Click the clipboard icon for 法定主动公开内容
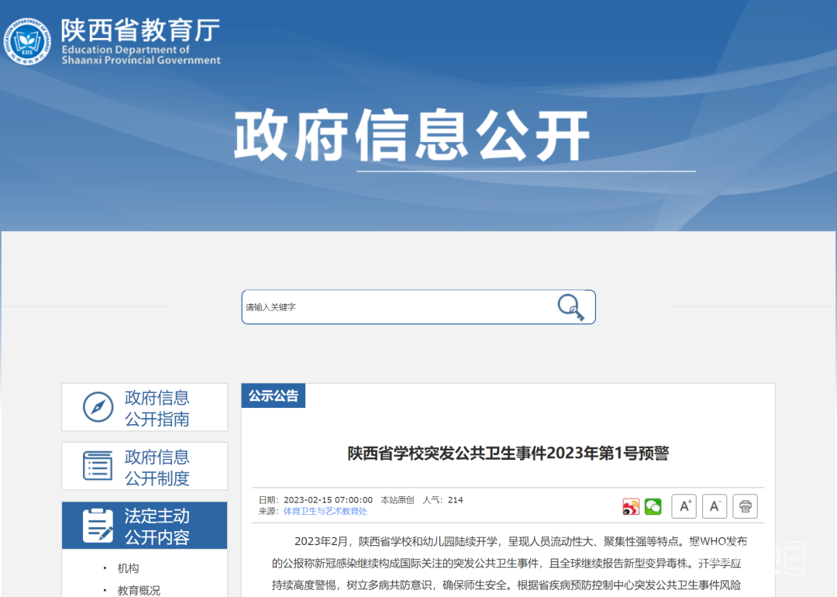Viewport: 837px width, 597px height. tap(98, 526)
